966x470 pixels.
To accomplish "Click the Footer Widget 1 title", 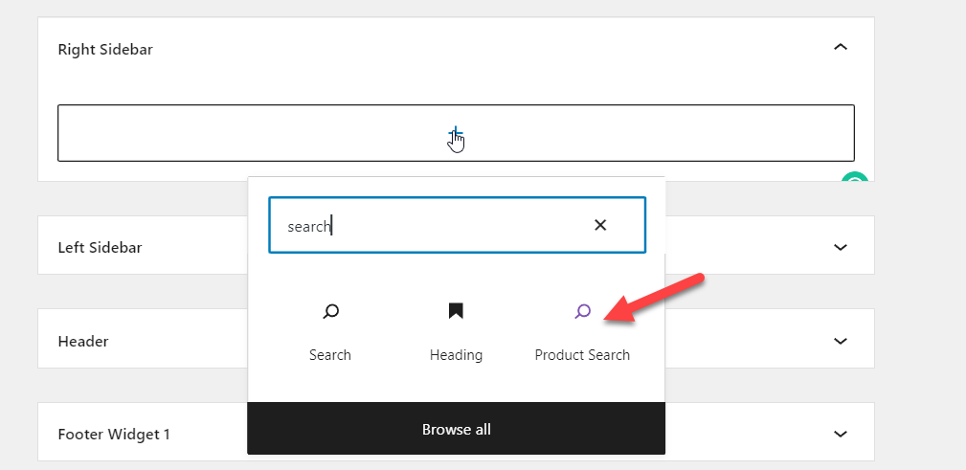I will 114,435.
